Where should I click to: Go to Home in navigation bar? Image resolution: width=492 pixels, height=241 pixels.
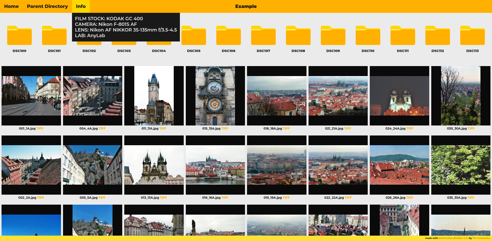(x=11, y=6)
